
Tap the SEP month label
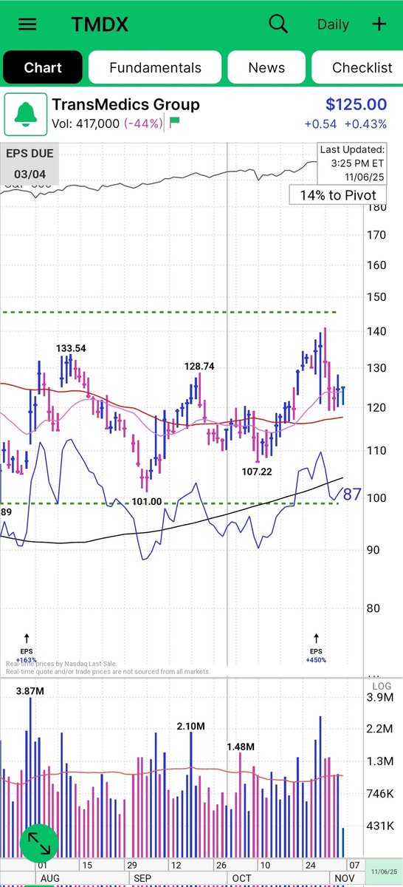coord(141,879)
